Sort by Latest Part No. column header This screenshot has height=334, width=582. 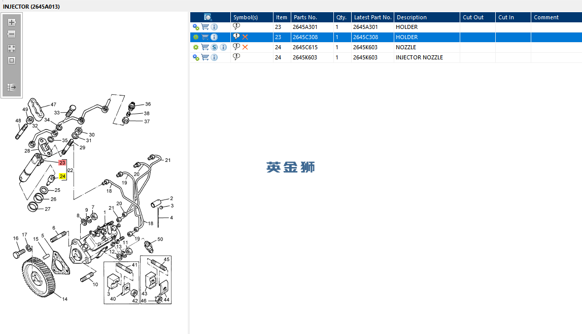tap(372, 17)
